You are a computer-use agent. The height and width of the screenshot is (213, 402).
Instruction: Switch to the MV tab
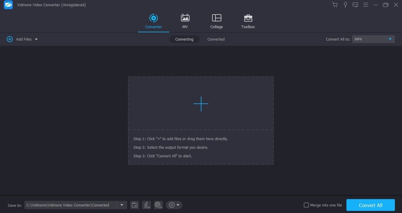click(x=185, y=22)
